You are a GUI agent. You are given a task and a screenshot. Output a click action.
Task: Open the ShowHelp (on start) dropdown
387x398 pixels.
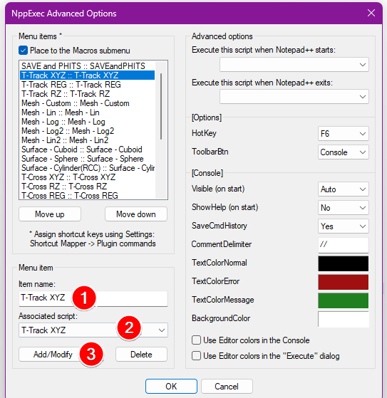[x=343, y=208]
